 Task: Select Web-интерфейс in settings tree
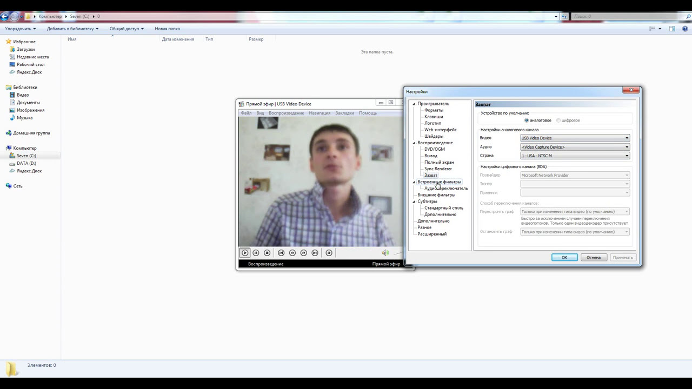441,130
